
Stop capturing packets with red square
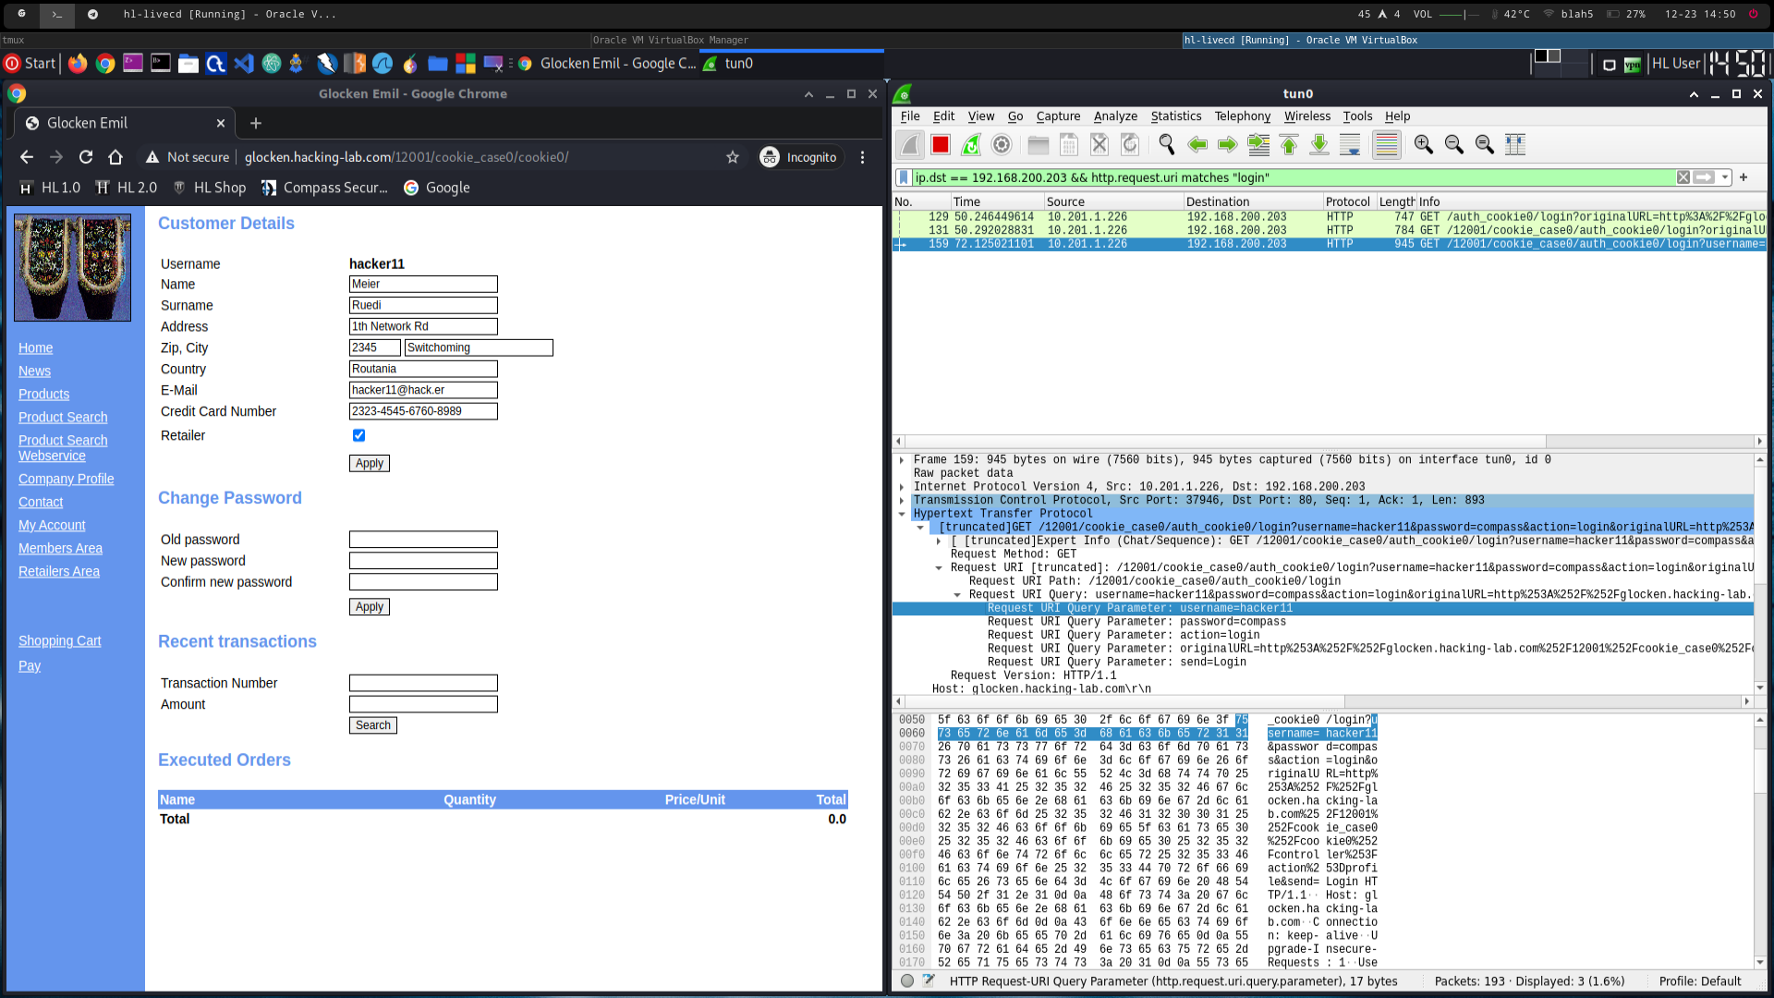(x=941, y=144)
